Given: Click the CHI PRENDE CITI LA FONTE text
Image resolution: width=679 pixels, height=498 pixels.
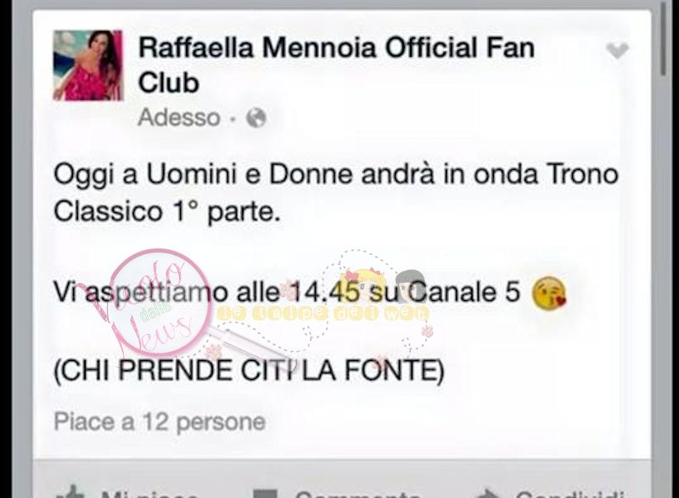Looking at the screenshot, I should point(249,371).
